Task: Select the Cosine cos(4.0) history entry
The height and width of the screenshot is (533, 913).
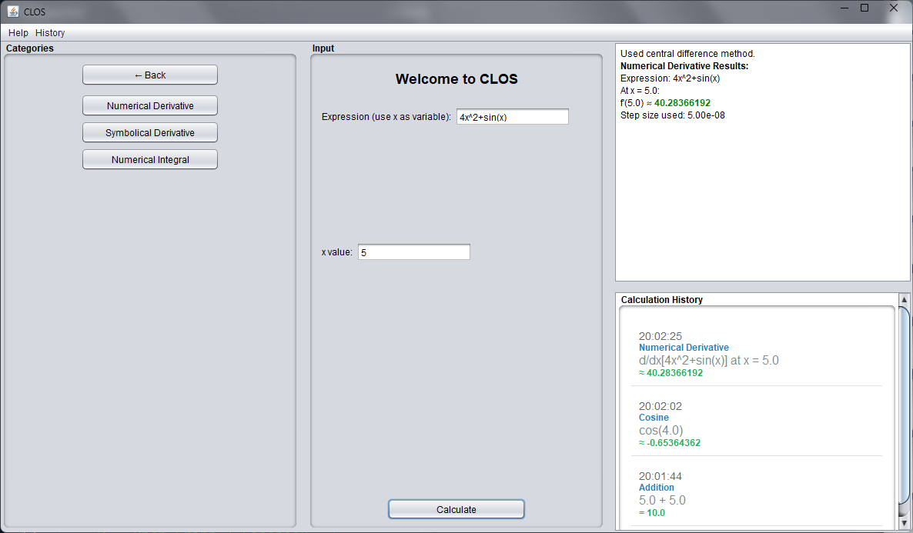Action: 757,424
